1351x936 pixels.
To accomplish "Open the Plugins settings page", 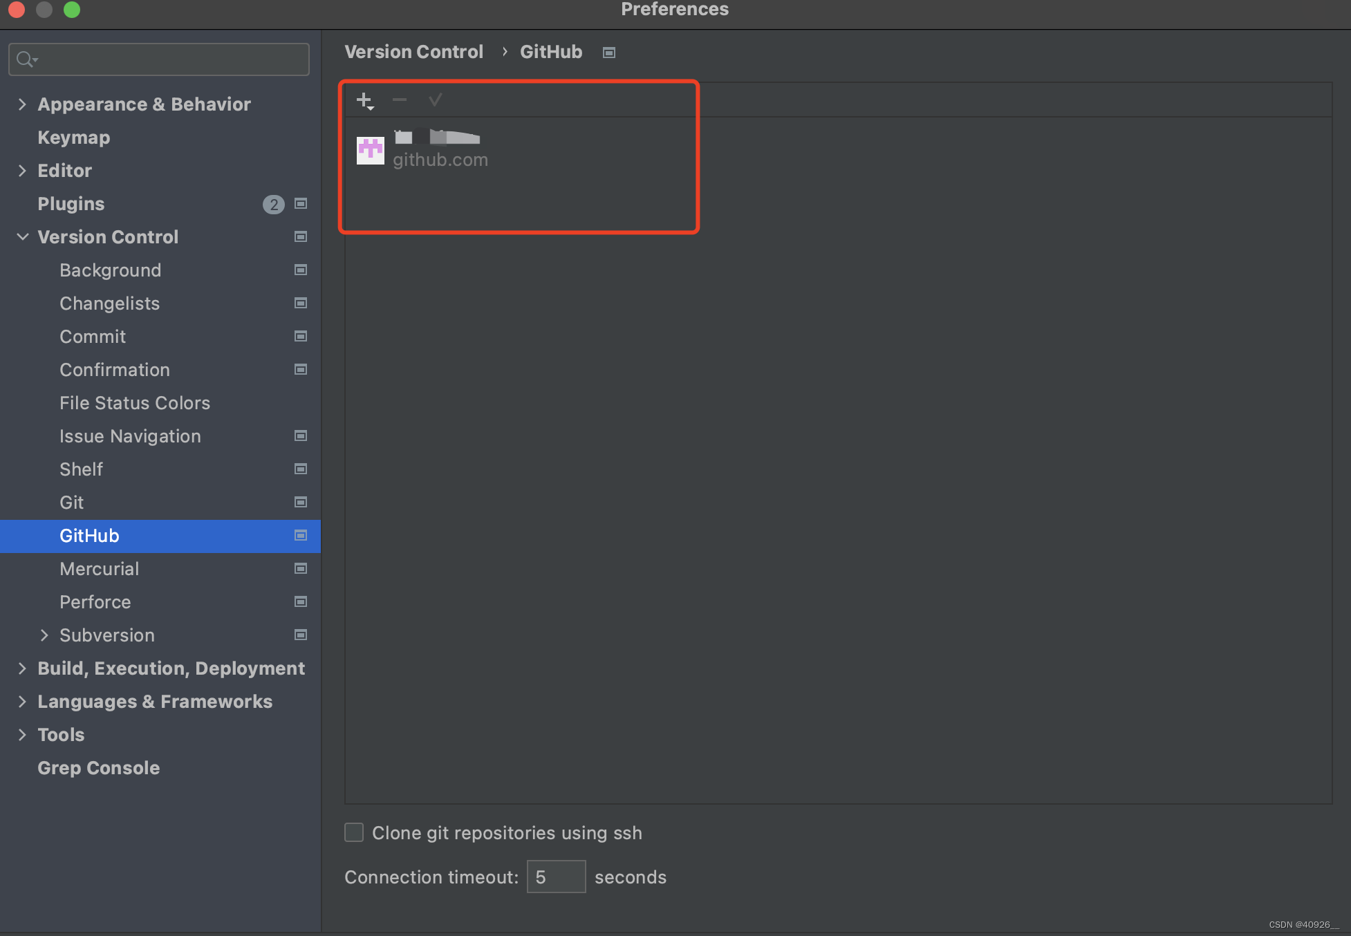I will (x=71, y=204).
